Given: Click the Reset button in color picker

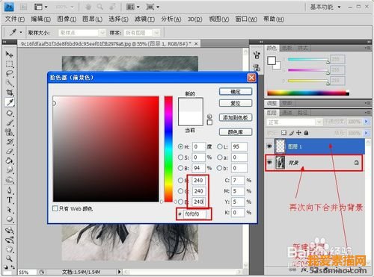Looking at the screenshot, I should pyautogui.click(x=236, y=103).
